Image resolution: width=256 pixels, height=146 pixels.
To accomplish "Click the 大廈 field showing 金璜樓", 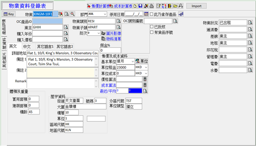I will (x=86, y=106).
